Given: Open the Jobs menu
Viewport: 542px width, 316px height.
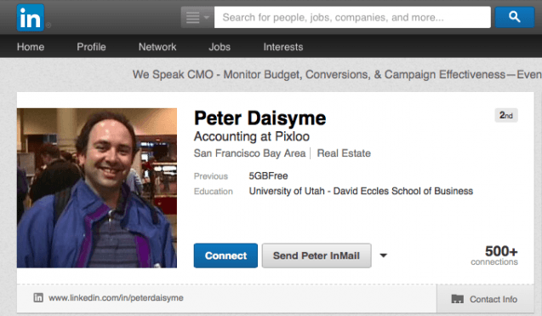Looking at the screenshot, I should click(220, 47).
